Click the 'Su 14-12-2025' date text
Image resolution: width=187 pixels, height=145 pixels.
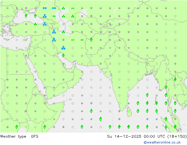tap(124, 136)
